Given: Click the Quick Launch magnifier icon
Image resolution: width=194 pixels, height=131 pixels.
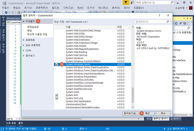Looking at the screenshot, I should tap(172, 2).
